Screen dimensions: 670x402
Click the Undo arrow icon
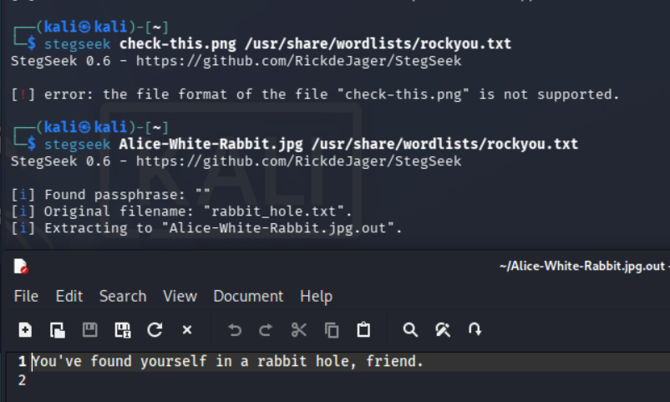(234, 330)
